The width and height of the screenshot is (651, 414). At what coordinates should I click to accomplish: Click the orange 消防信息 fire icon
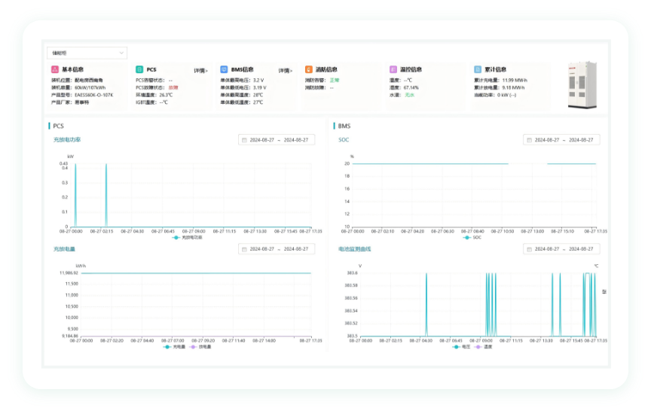[x=308, y=69]
